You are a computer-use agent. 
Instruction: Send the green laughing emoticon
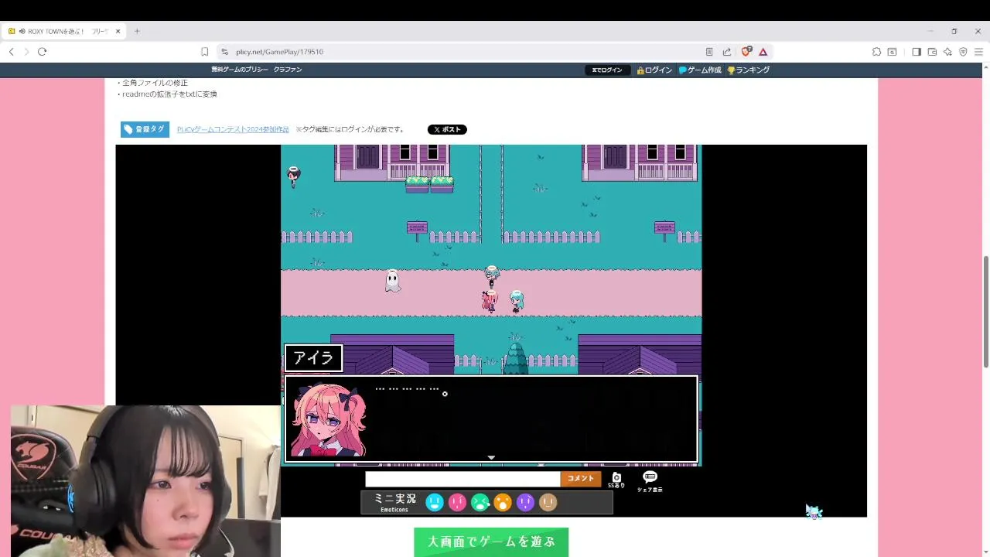(480, 503)
